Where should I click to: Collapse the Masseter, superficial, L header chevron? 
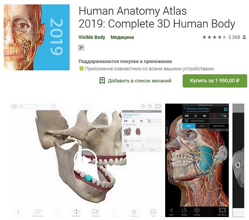click(185, 109)
